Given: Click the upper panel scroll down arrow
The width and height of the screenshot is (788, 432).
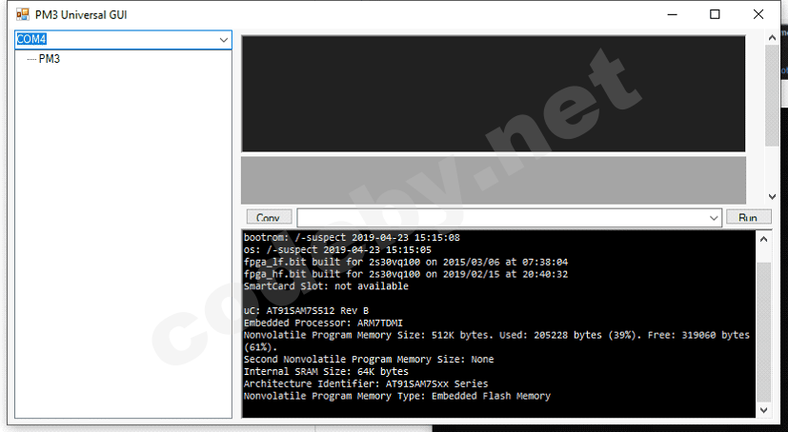Looking at the screenshot, I should tap(773, 197).
